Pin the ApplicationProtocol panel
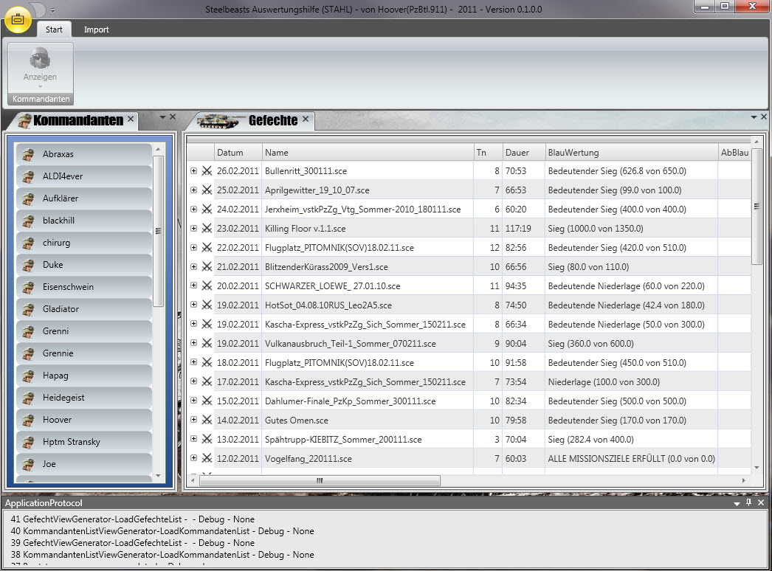 748,502
